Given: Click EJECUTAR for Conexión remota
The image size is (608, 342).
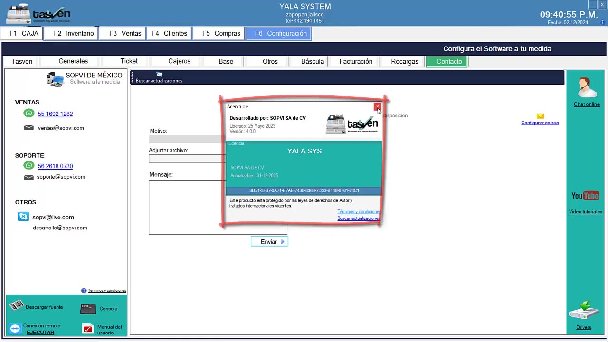Looking at the screenshot, I should pos(40,332).
